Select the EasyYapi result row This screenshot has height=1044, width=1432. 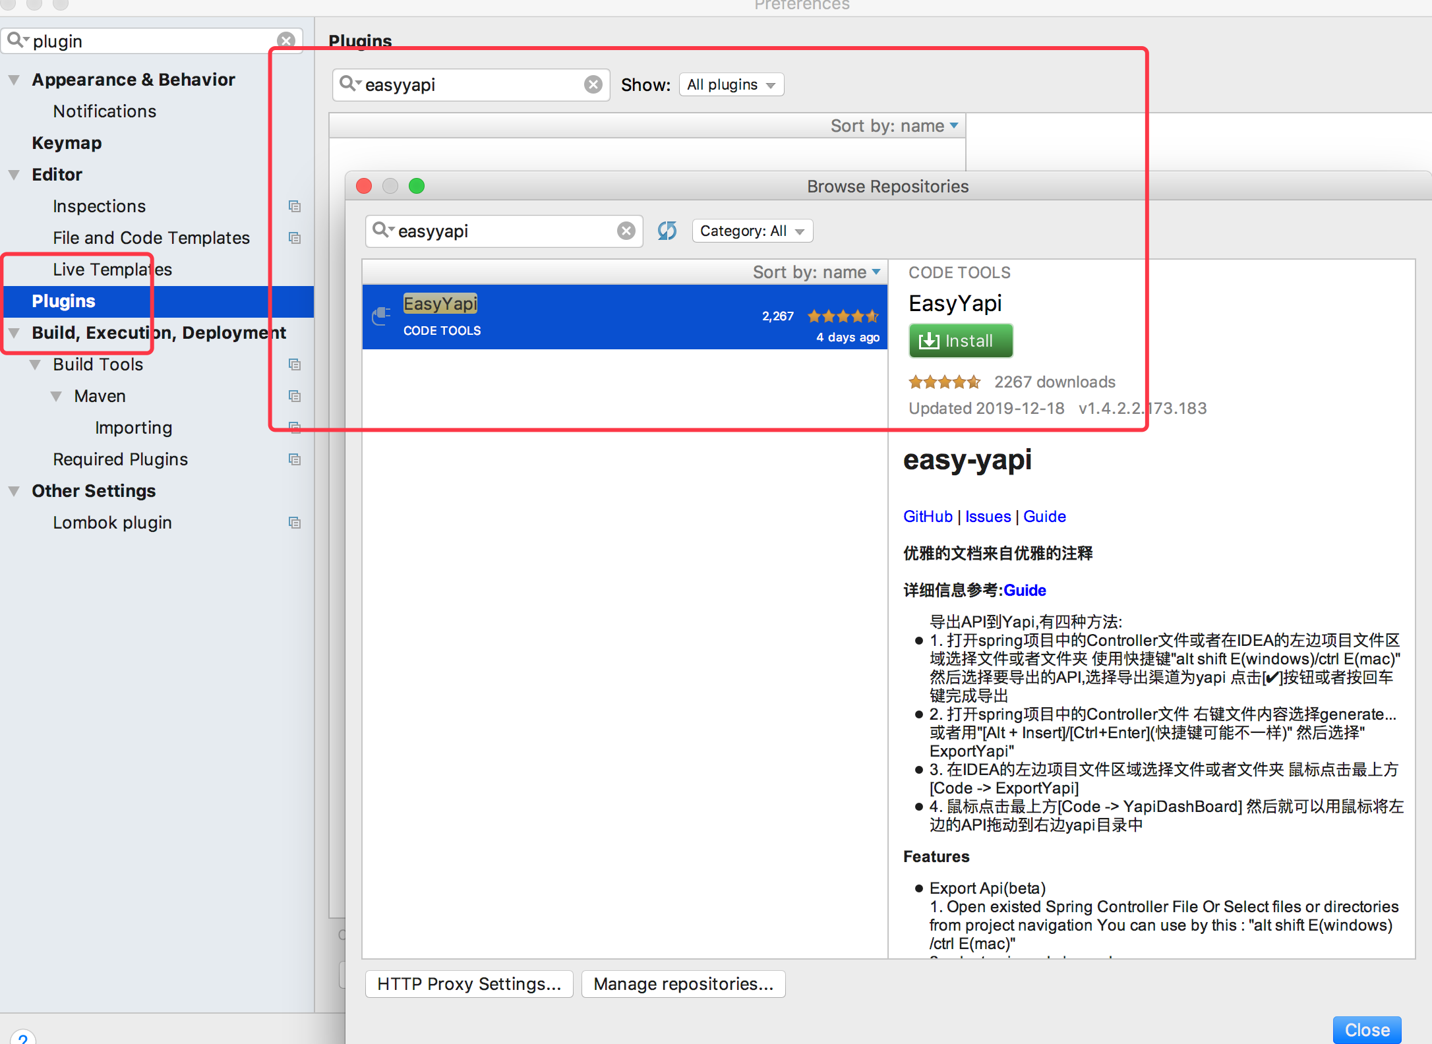[x=625, y=317]
